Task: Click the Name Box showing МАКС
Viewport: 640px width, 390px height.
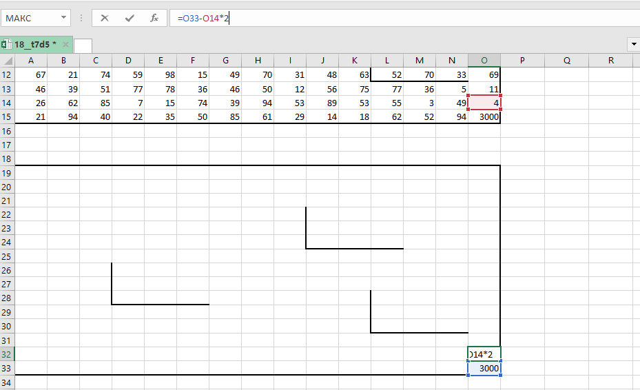Action: pyautogui.click(x=31, y=18)
